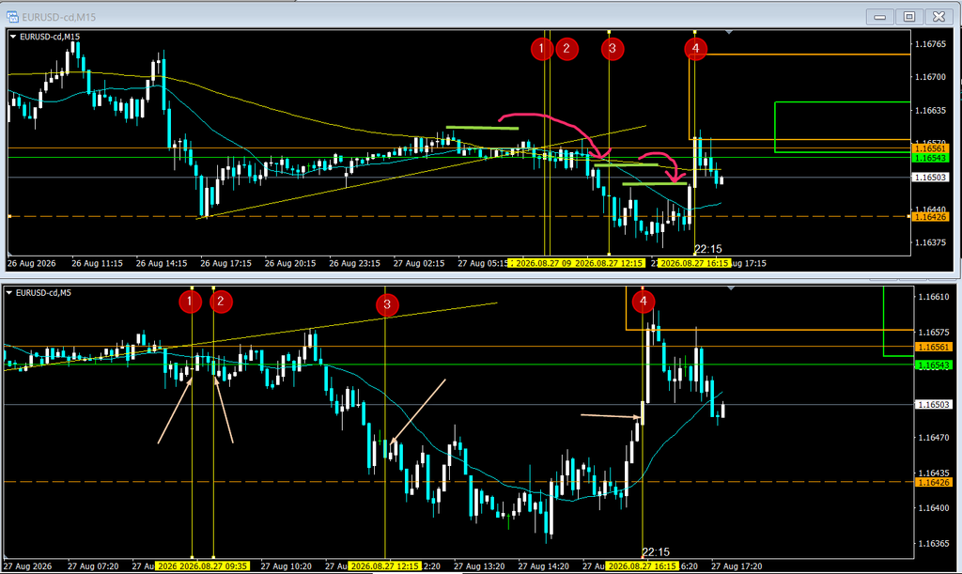The image size is (962, 574).
Task: Click the 1.16503 current price label in M15 chart
Action: (x=931, y=178)
